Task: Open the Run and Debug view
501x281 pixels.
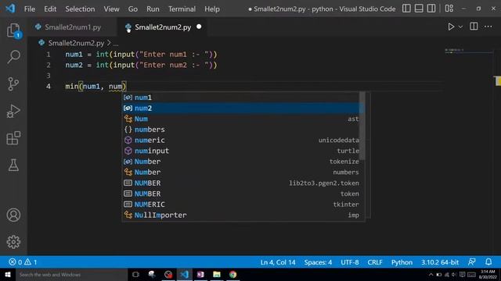Action: coord(13,111)
